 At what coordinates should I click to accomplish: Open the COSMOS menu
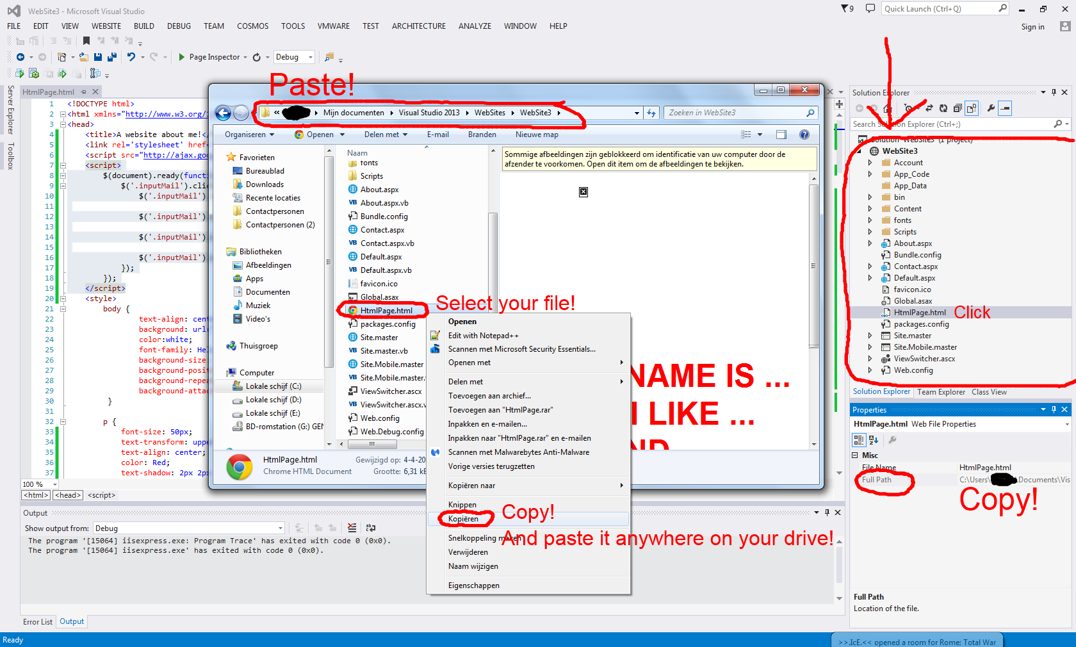tap(252, 26)
